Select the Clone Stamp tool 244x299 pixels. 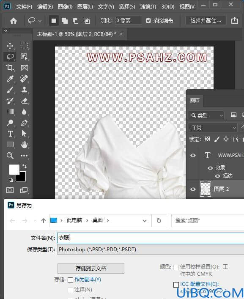pyautogui.click(x=24, y=90)
